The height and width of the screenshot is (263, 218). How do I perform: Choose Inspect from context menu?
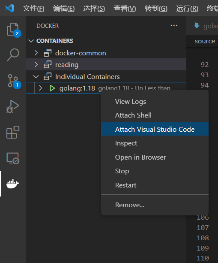[x=155, y=143]
